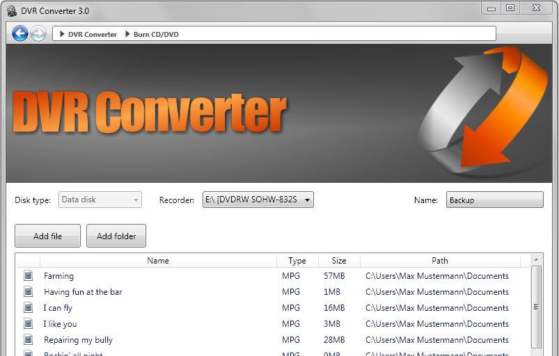
Task: Select the I like you row
Action: (x=273, y=324)
